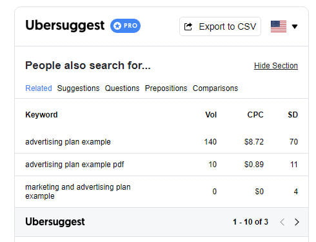Click the Keyword column header
Image resolution: width=316 pixels, height=242 pixels.
tap(41, 115)
